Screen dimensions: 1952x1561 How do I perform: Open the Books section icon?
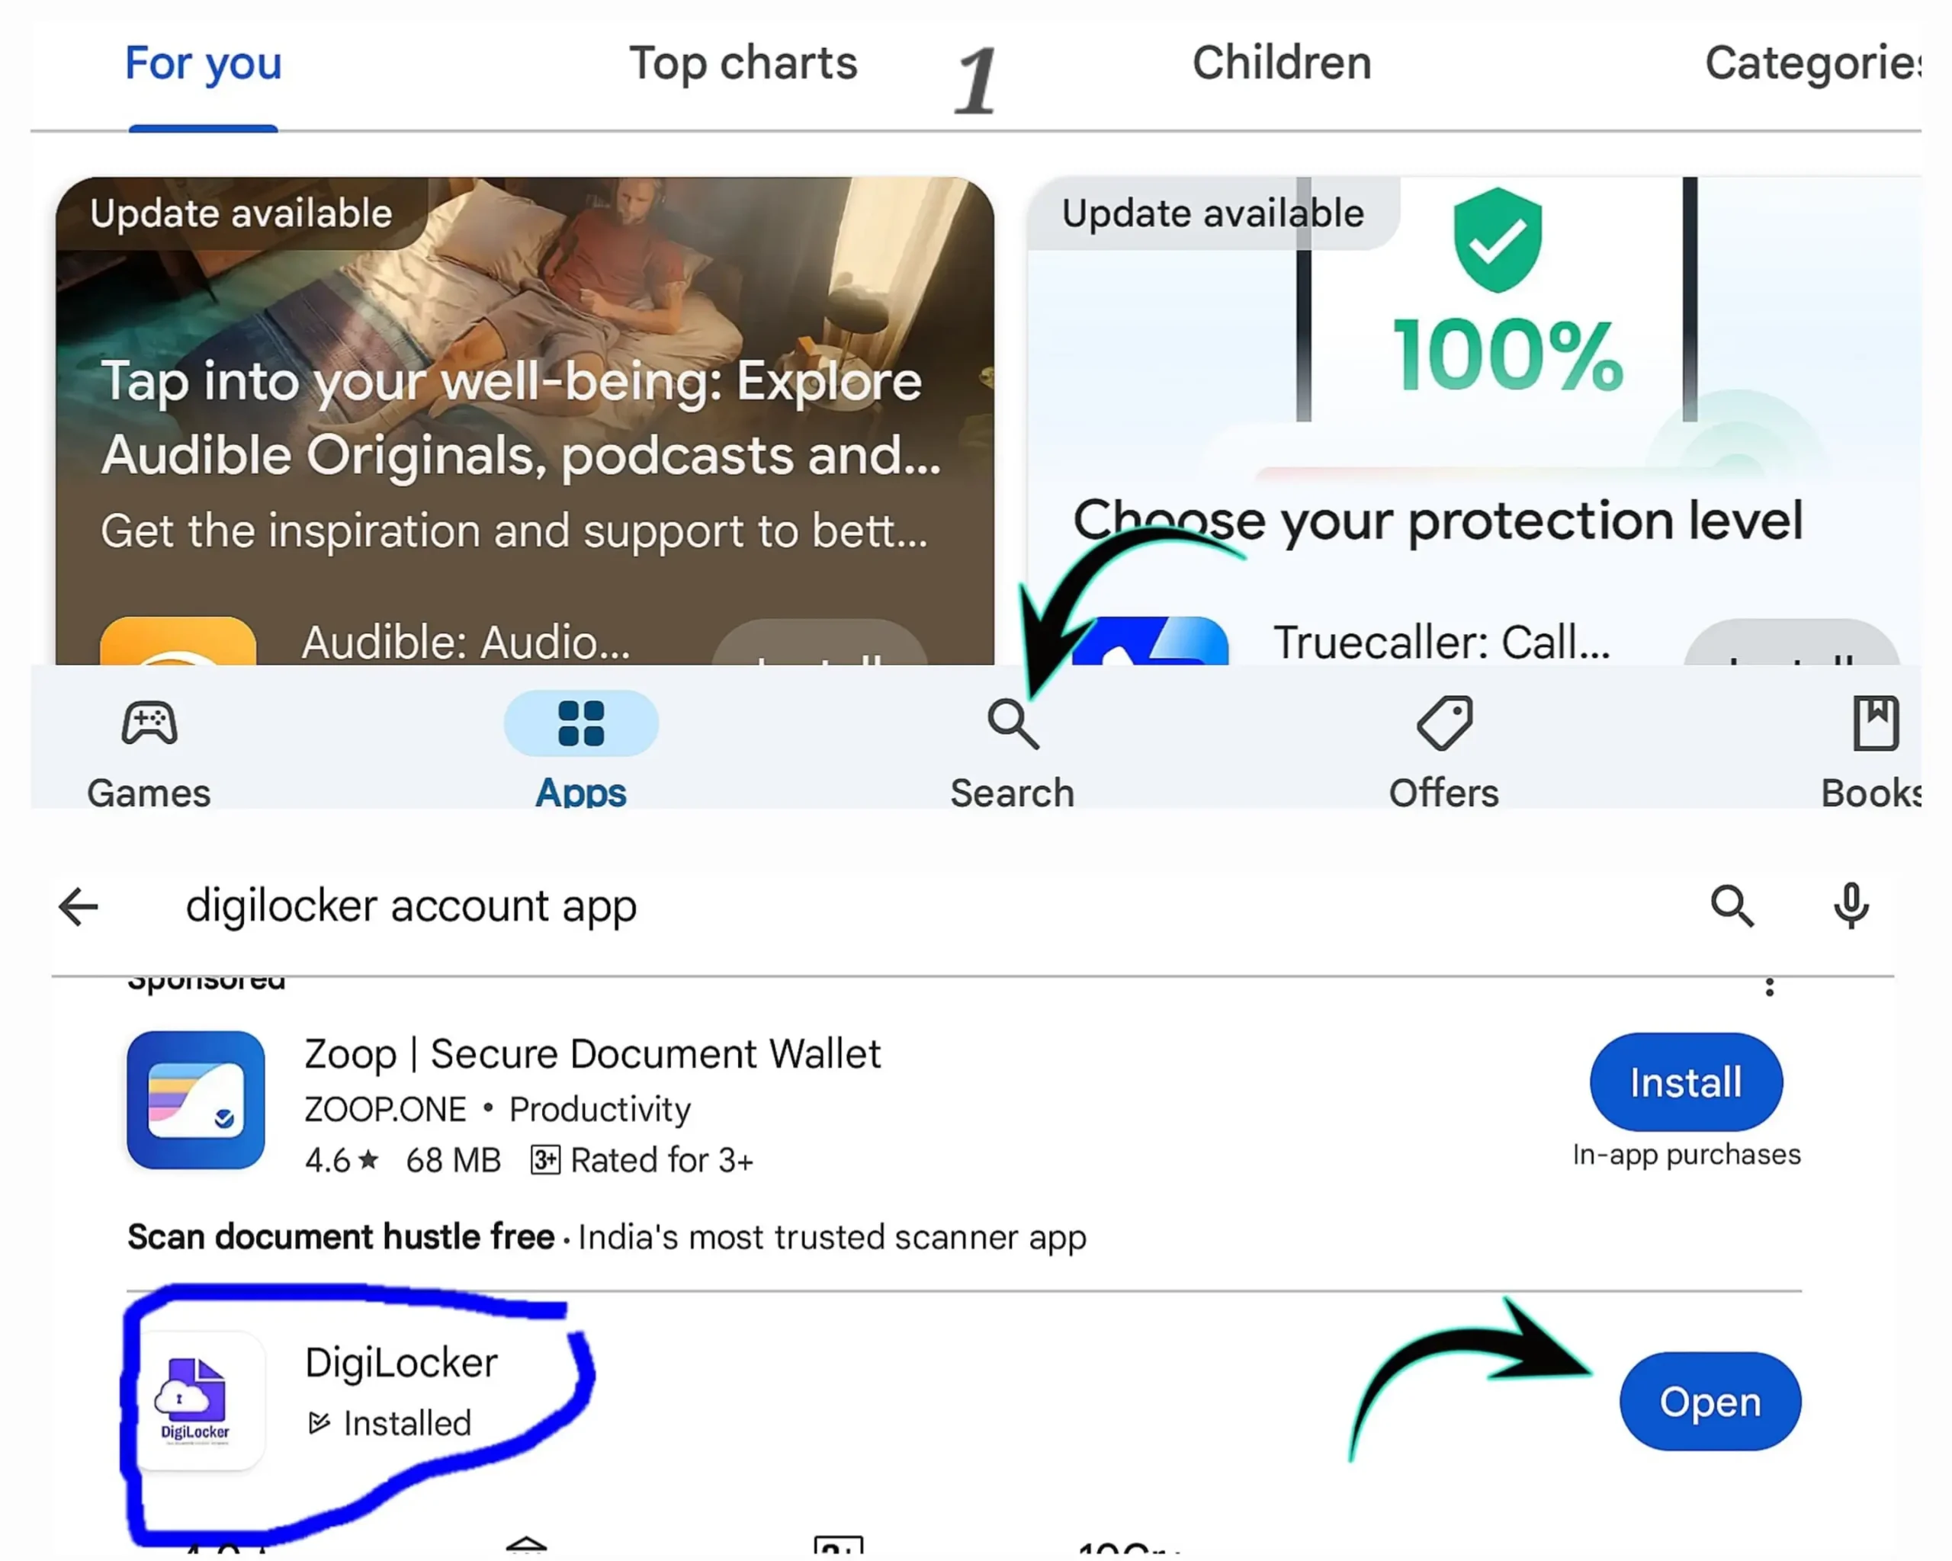pyautogui.click(x=1874, y=724)
